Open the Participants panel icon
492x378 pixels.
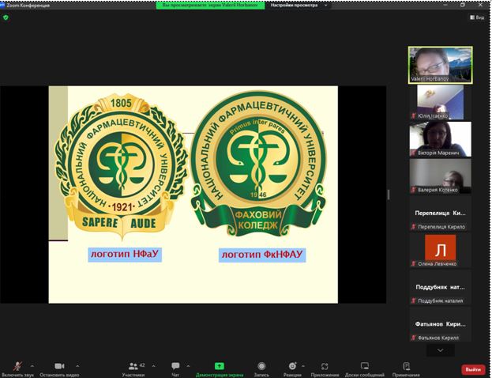pyautogui.click(x=133, y=366)
